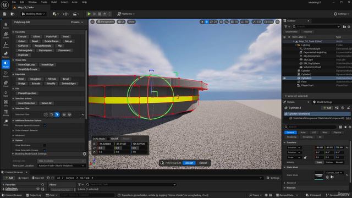This screenshot has width=352, height=198.
Task: Click the Static Mesh thumbnail in Details
Action: pos(319,175)
